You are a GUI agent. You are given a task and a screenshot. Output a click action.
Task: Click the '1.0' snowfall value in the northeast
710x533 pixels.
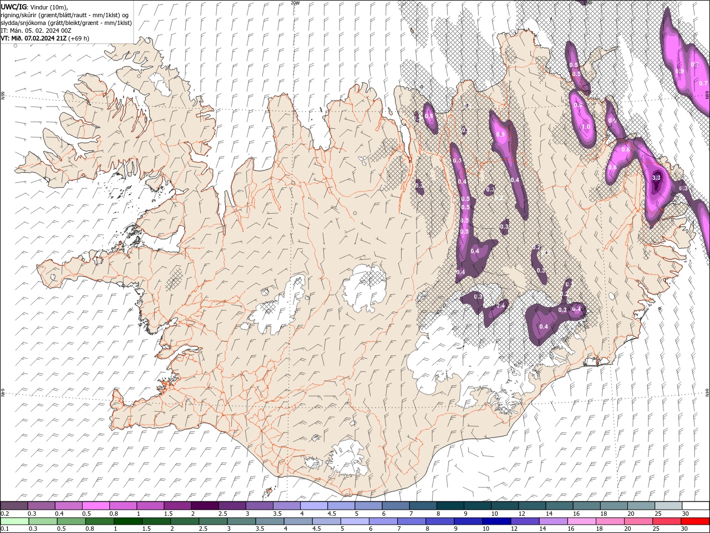[586, 127]
